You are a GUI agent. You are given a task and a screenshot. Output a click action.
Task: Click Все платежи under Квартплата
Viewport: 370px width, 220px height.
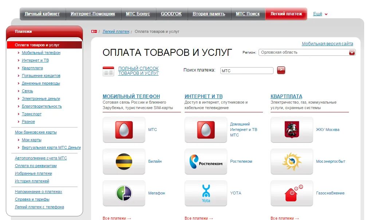click(x=284, y=218)
